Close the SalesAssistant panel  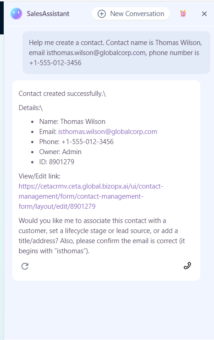[204, 14]
